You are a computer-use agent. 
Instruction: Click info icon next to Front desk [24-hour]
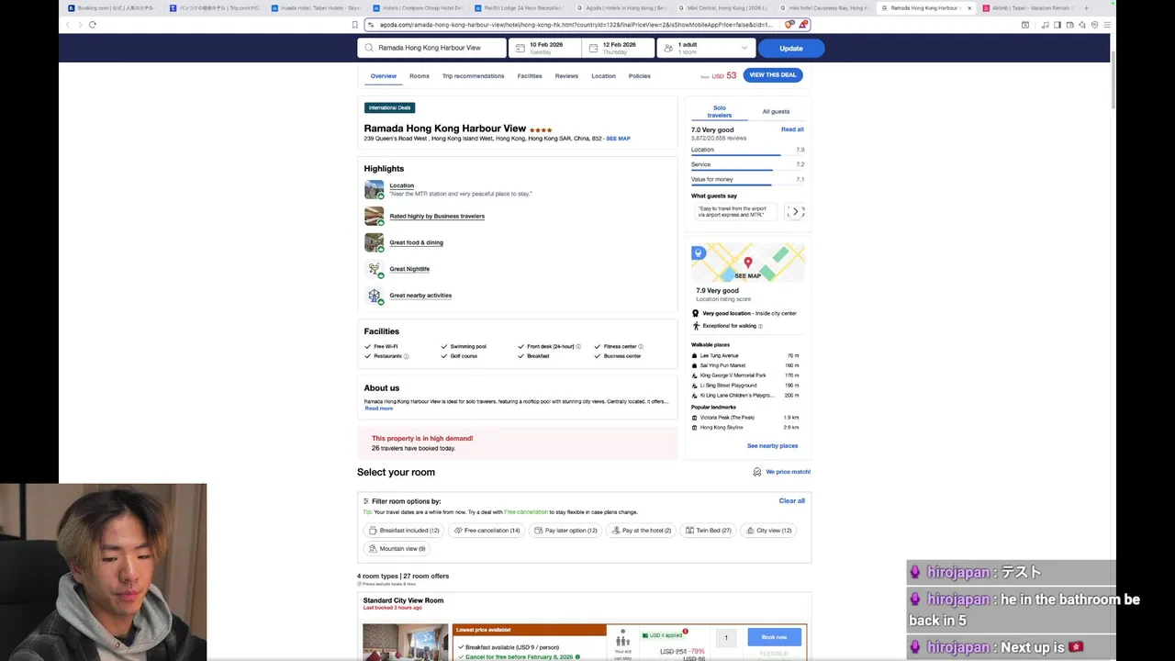[x=579, y=346]
